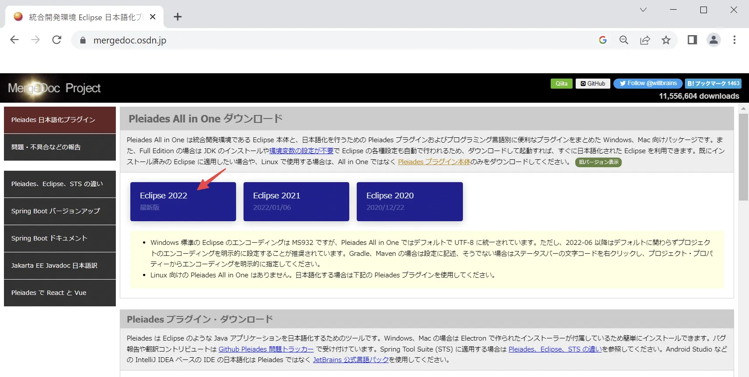Bookmark this page with the star icon
Image resolution: width=749 pixels, height=377 pixels.
click(666, 40)
